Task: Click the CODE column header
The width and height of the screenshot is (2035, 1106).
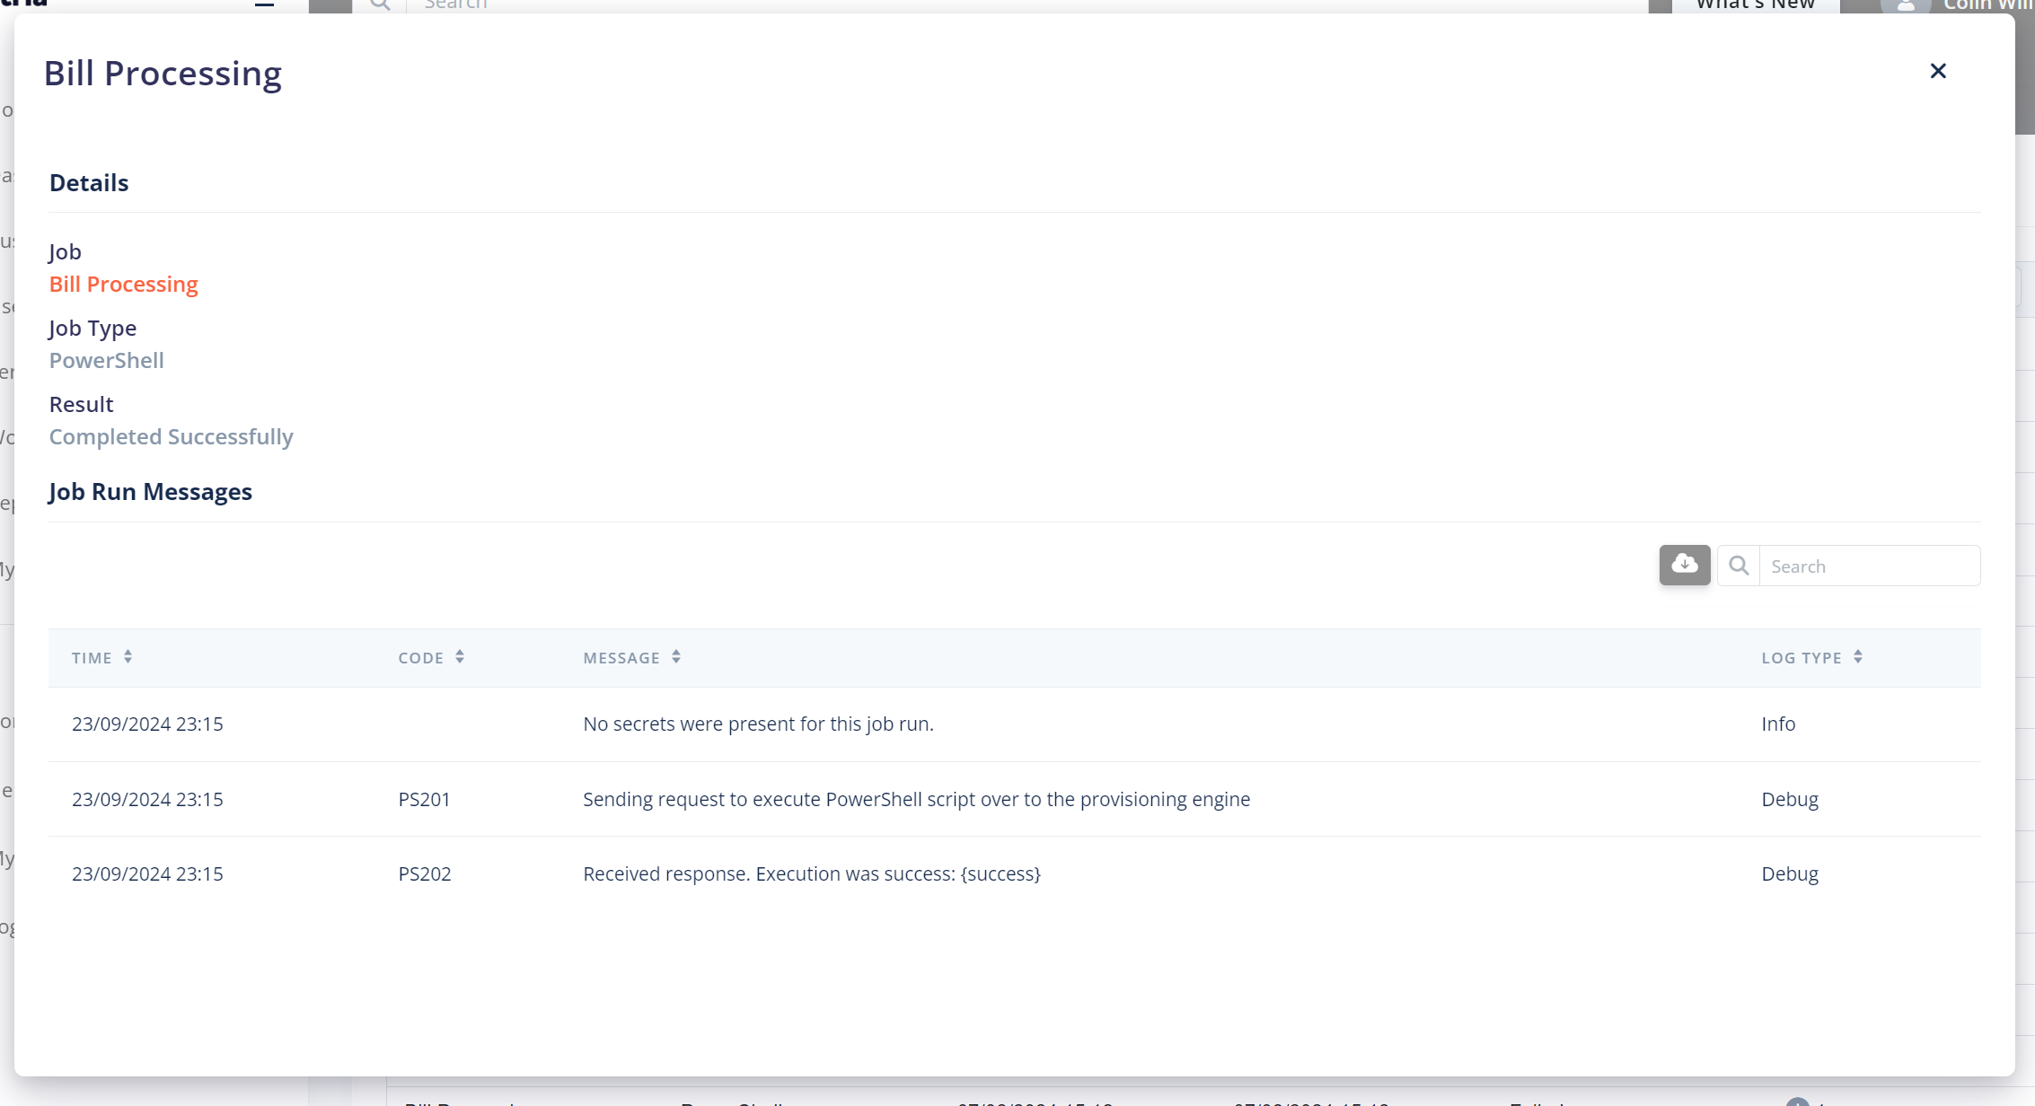Action: [420, 658]
